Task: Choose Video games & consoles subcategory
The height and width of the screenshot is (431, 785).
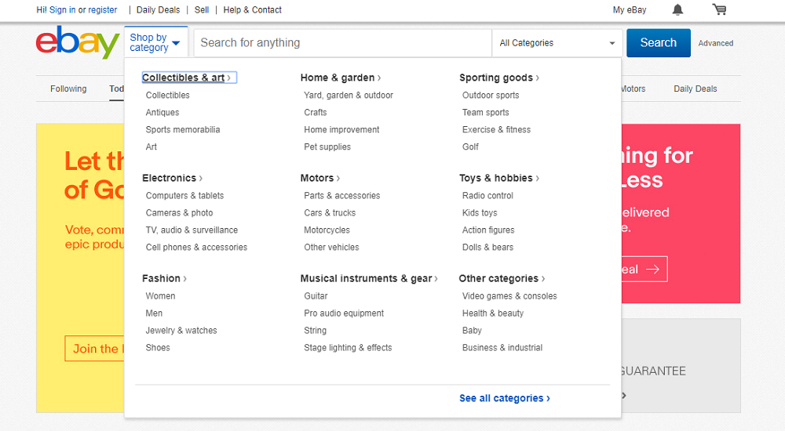Action: click(x=509, y=296)
